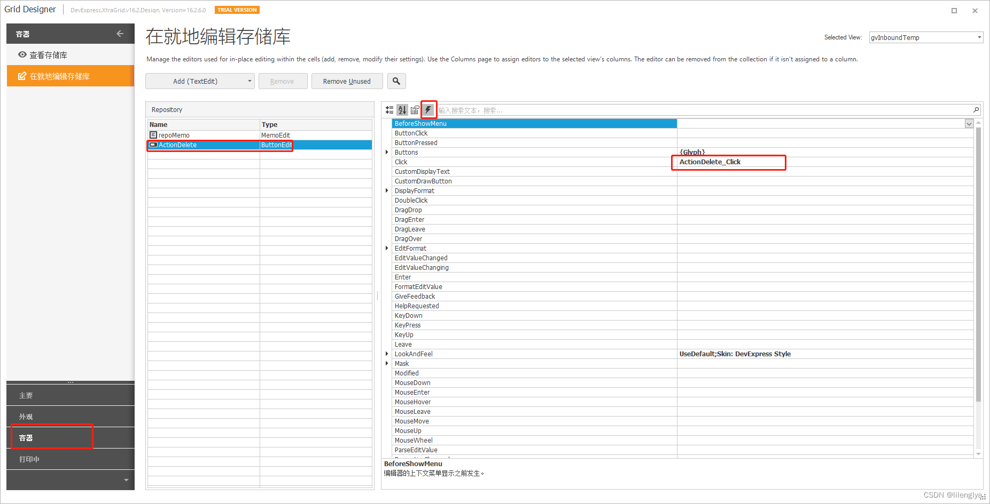The height and width of the screenshot is (504, 990).
Task: Click the eye icon next to 查看存储库
Action: click(22, 54)
